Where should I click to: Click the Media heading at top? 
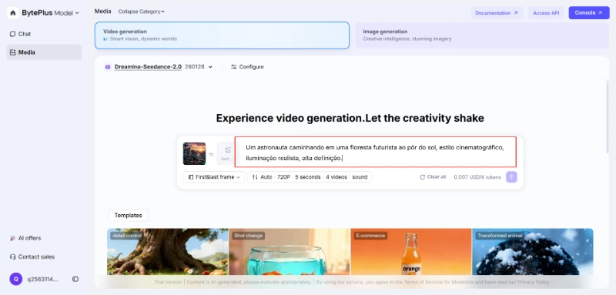102,12
